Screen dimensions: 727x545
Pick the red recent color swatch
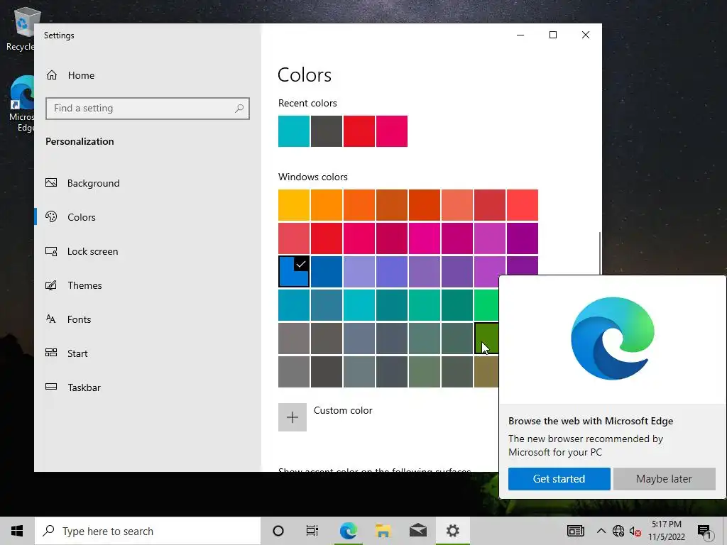[x=359, y=131]
